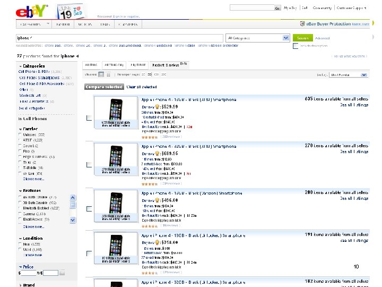Click Features list scroll-down arrow
Screen dimensions: 382x287
tap(73, 220)
